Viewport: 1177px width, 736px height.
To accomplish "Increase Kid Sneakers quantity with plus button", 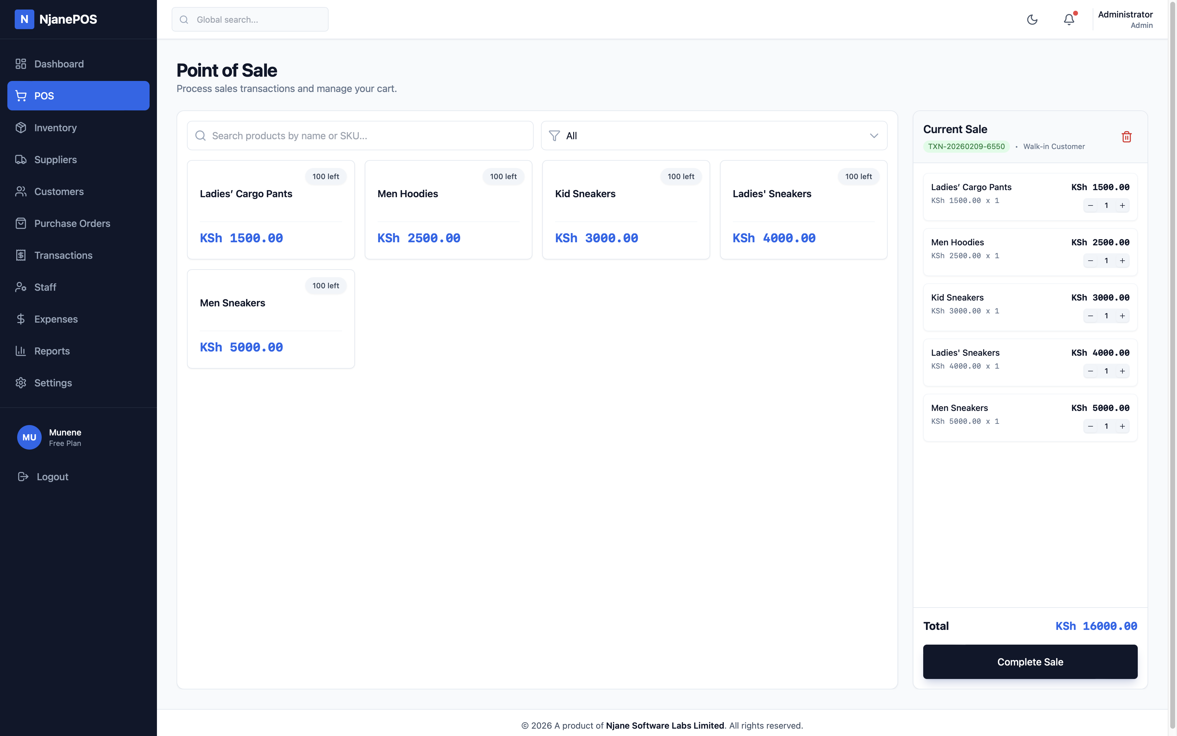I will (1122, 316).
